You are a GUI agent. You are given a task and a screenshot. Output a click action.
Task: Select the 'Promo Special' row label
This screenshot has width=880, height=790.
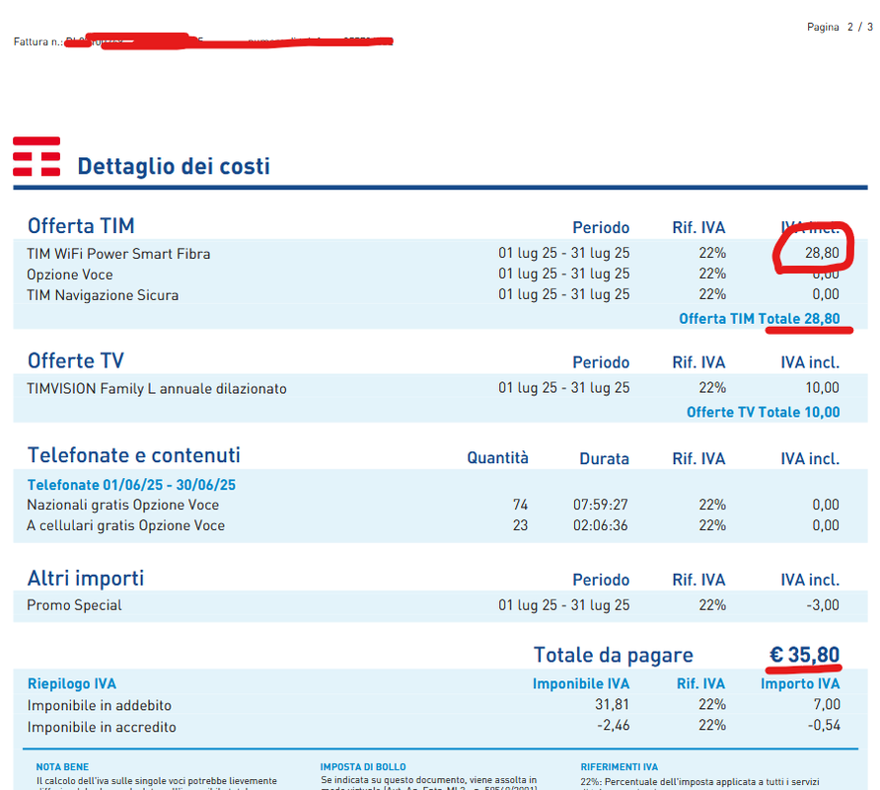(74, 605)
